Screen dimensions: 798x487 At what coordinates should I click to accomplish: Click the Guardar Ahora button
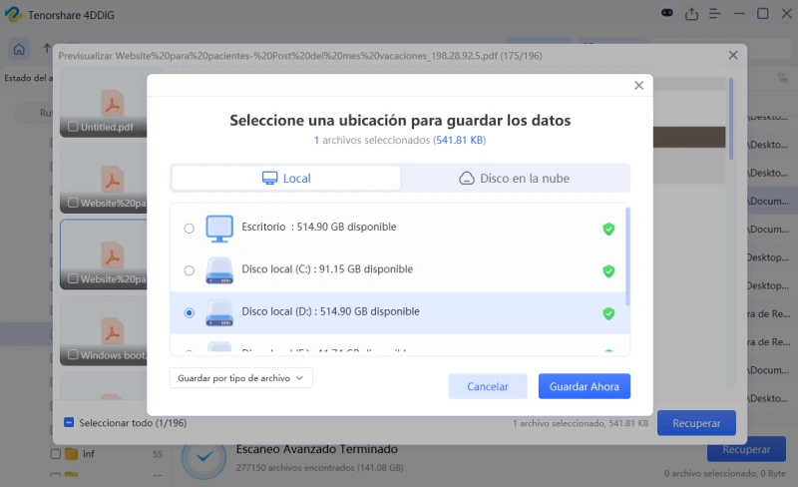point(585,386)
